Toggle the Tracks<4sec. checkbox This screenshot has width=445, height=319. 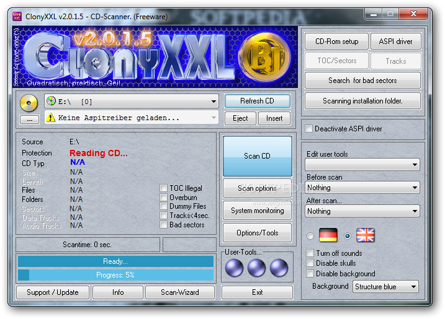click(163, 216)
